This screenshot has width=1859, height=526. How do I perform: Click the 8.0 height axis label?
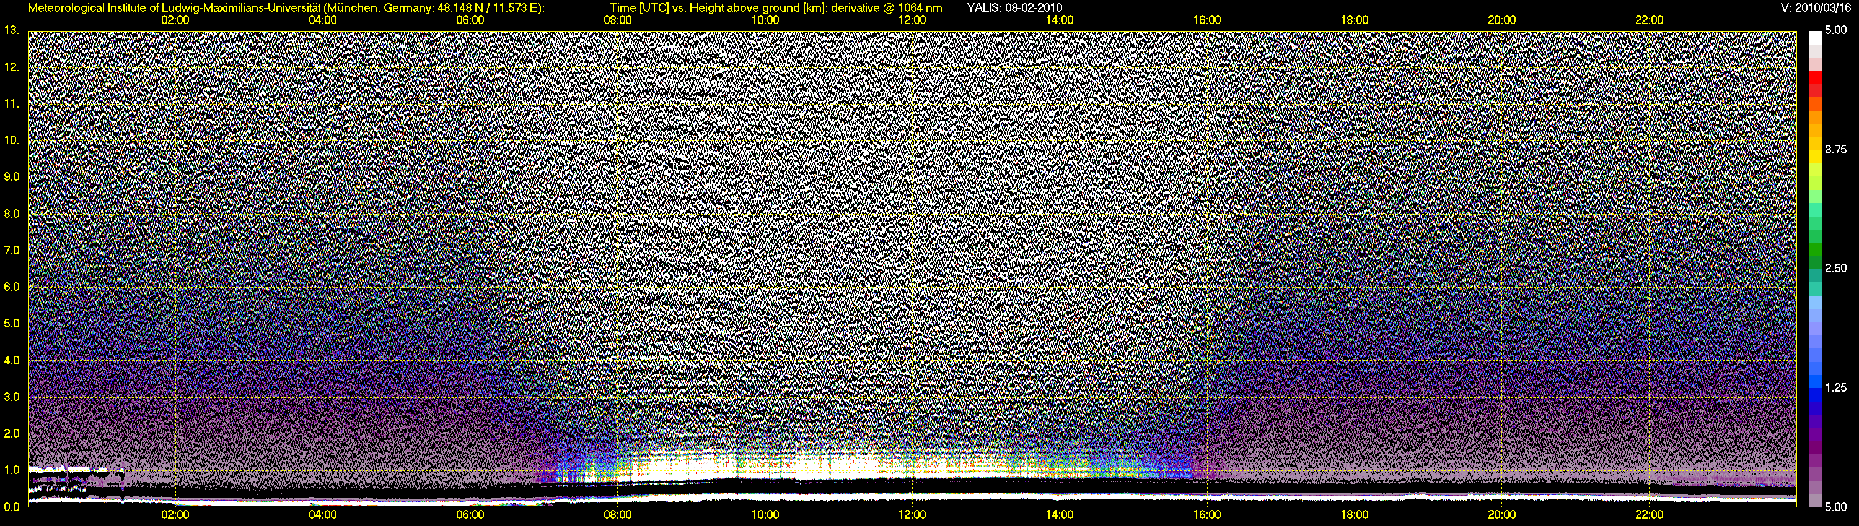(x=12, y=214)
